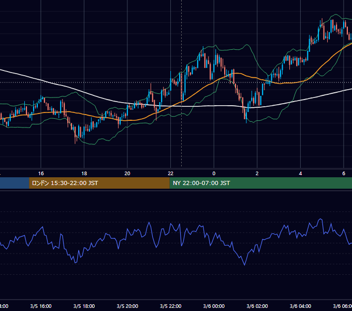
Task: Click the 3/5 18:00 label on the oscillator axis
Action: pos(84,306)
